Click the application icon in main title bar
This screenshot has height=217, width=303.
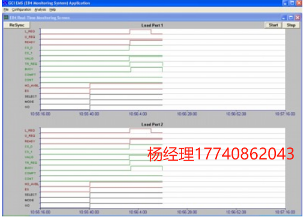coord(5,3)
